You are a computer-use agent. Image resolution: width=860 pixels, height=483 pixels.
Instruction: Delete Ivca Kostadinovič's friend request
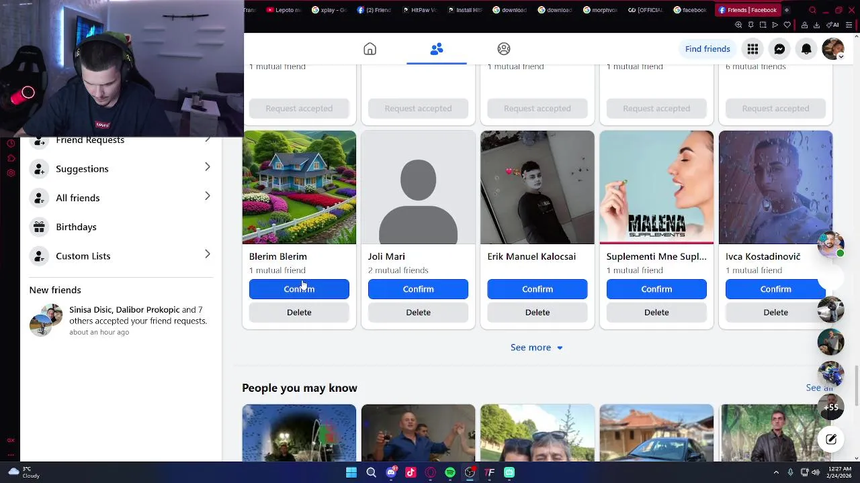[775, 312]
